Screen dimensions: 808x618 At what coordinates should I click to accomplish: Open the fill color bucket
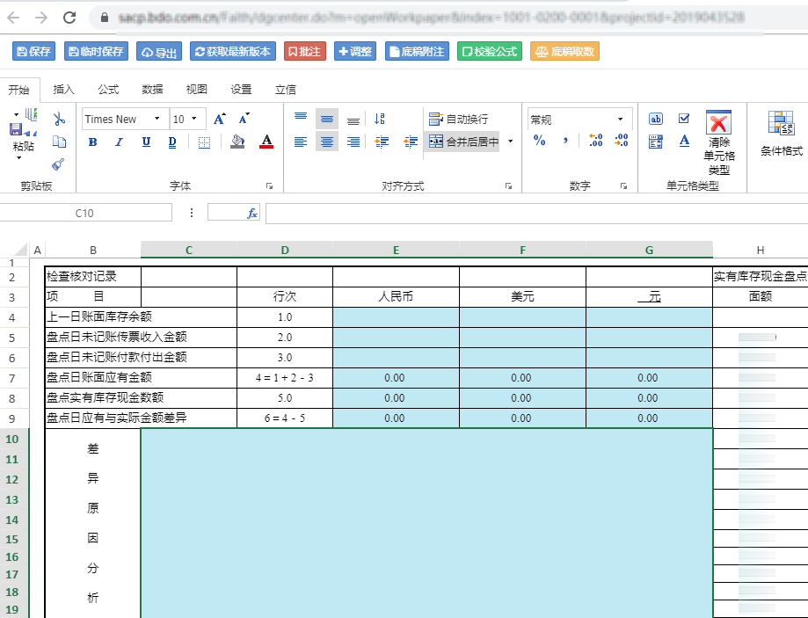coord(237,142)
